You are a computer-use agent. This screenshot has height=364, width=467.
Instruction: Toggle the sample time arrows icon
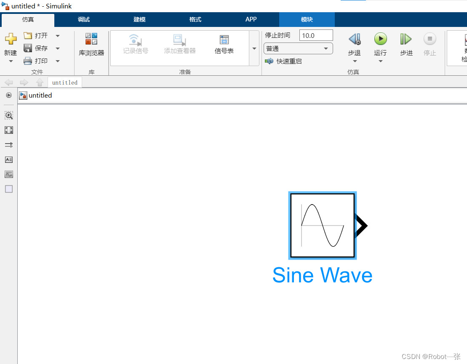click(9, 145)
